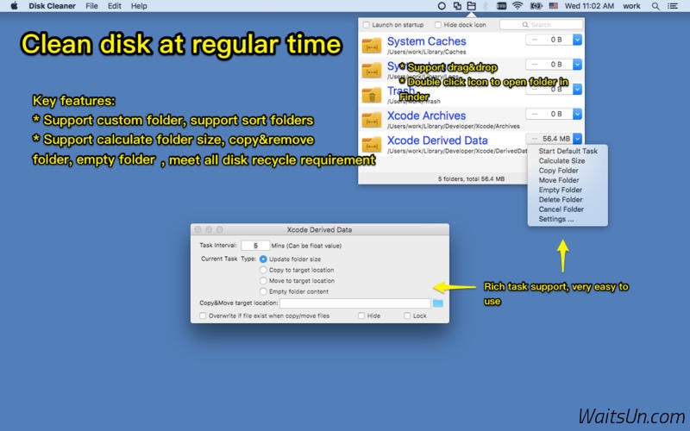This screenshot has height=431, width=690.
Task: Open dropdown arrow for Xcode Archives row
Action: (x=577, y=114)
